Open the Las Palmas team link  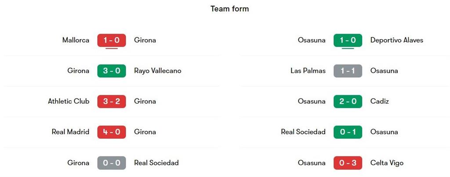(x=308, y=71)
